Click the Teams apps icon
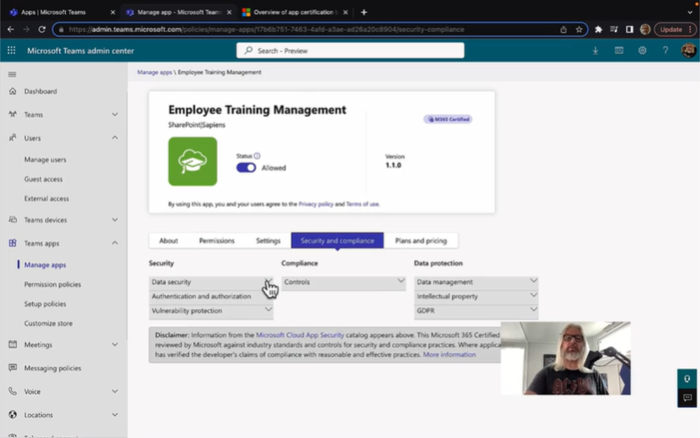Image resolution: width=700 pixels, height=438 pixels. coord(13,243)
